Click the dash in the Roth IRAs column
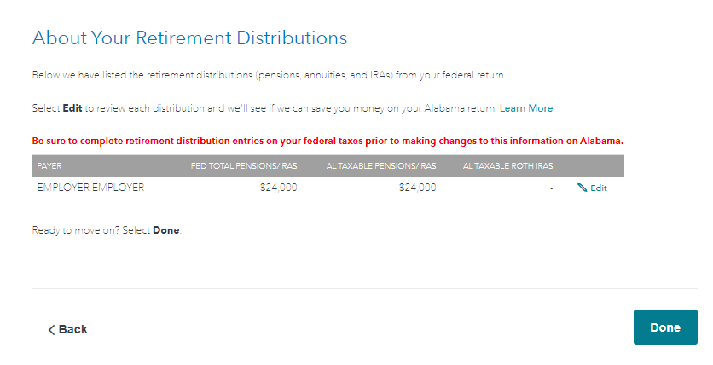 coord(552,188)
